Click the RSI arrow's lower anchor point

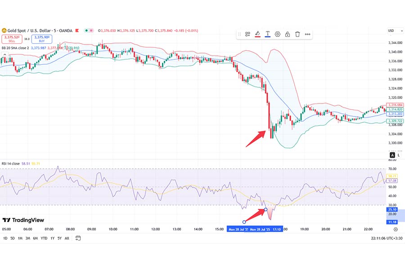[244, 222]
